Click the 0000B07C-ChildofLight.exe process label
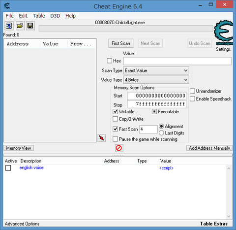The width and height of the screenshot is (236, 230). coord(120,23)
